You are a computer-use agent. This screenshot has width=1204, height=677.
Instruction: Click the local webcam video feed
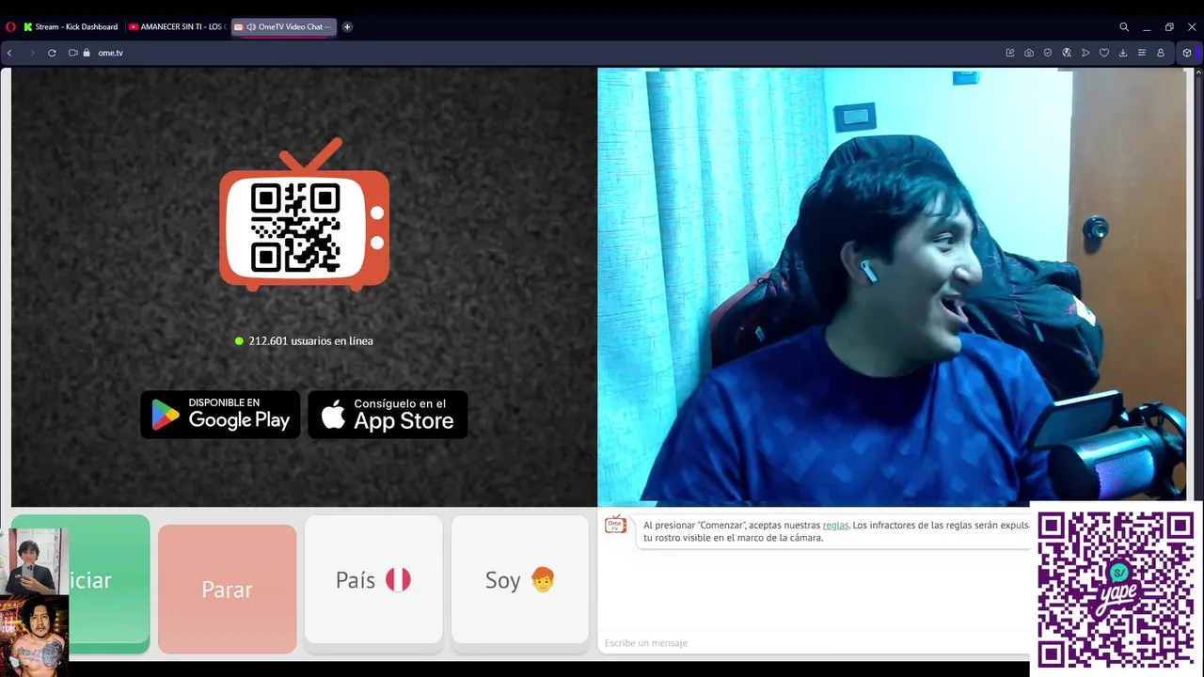click(892, 287)
